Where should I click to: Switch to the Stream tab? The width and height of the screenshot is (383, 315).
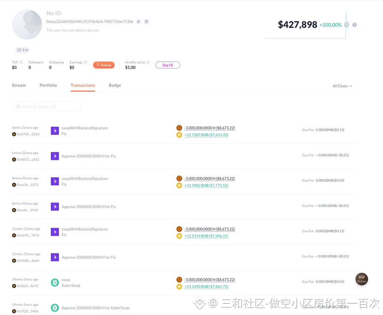[x=19, y=85]
